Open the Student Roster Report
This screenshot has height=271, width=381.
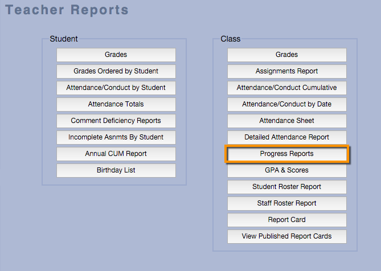pyautogui.click(x=286, y=187)
